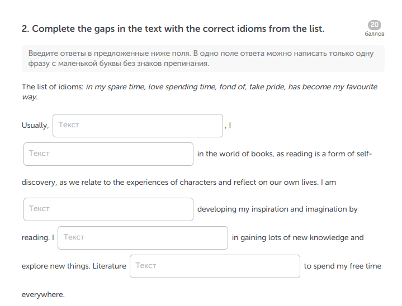The height and width of the screenshot is (306, 402).
Task: Click the word "everywhere." at the bottom
Action: coord(43,295)
